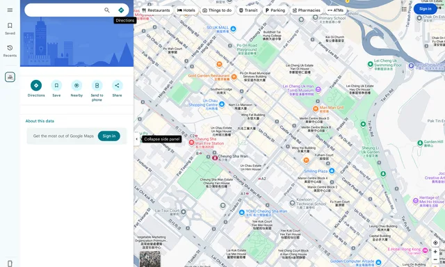Click So Uk Mall shopping marker
This screenshot has width=445, height=267.
[x=233, y=29]
